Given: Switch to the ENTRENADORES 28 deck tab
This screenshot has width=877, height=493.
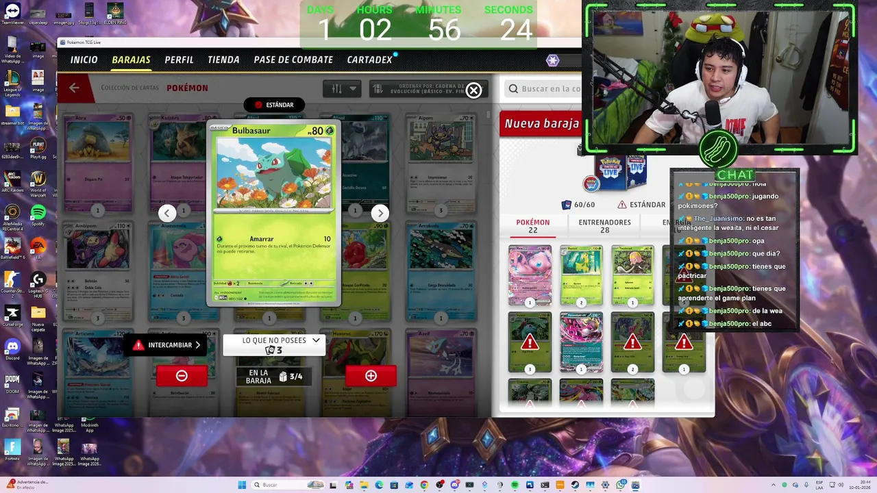Looking at the screenshot, I should pyautogui.click(x=604, y=226).
